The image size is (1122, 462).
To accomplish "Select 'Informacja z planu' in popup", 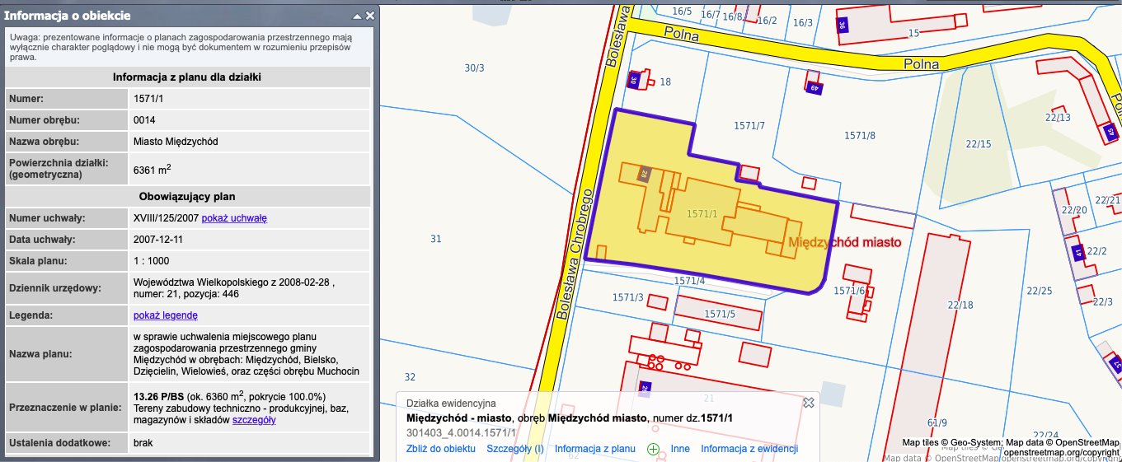I will click(x=594, y=449).
